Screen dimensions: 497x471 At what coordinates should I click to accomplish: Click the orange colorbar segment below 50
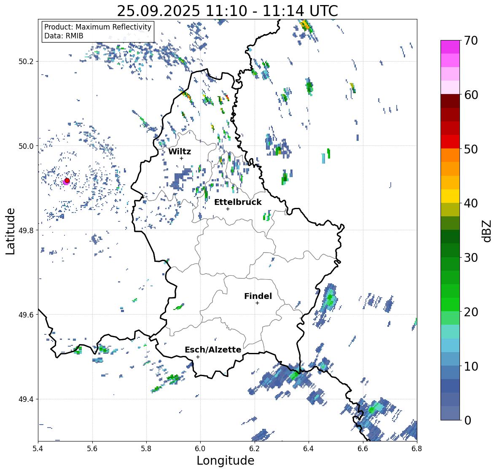pos(450,155)
